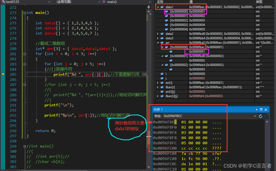The height and width of the screenshot is (171, 276).
Task: Collapse the outer for loop at line 281
Action: (24, 54)
